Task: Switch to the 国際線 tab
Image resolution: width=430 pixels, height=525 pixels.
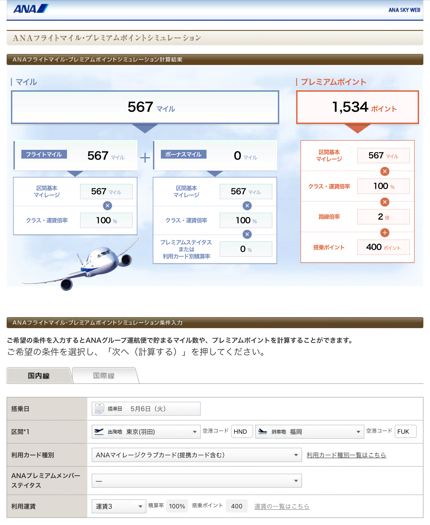Action: (104, 376)
